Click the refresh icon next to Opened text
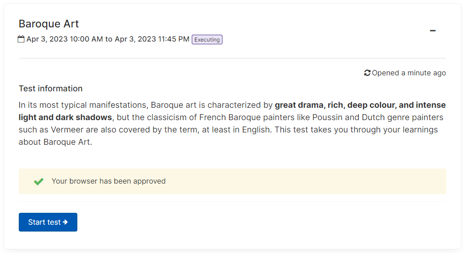The image size is (465, 253). pyautogui.click(x=367, y=73)
